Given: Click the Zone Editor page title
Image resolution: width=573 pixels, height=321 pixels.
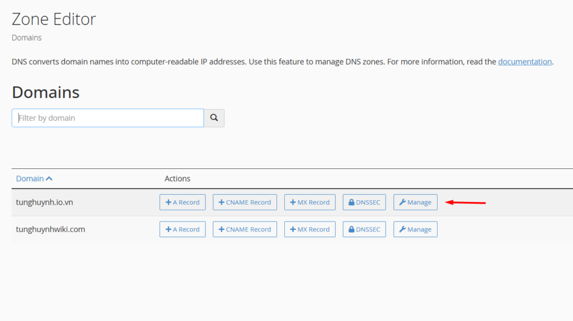Looking at the screenshot, I should tap(54, 19).
